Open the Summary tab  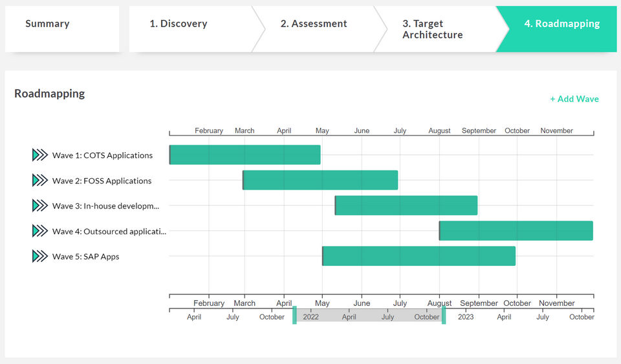coord(47,24)
